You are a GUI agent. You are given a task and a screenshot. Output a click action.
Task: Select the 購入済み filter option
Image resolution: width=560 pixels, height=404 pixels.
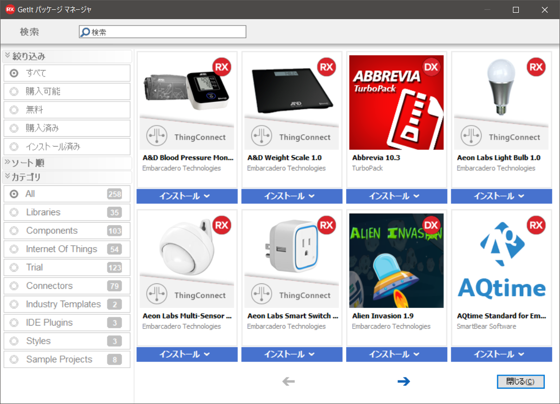[x=67, y=128]
